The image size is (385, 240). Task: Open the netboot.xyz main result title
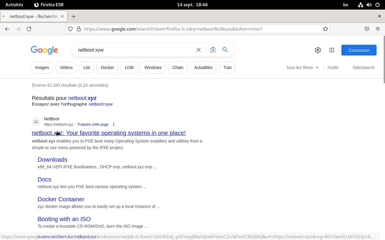pyautogui.click(x=109, y=133)
